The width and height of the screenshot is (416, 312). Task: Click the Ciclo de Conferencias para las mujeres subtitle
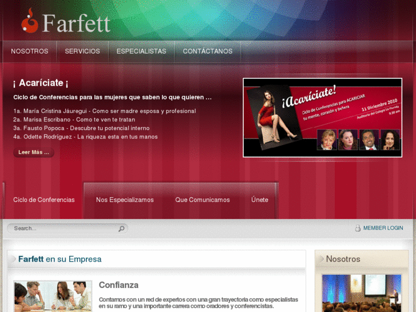tap(113, 97)
